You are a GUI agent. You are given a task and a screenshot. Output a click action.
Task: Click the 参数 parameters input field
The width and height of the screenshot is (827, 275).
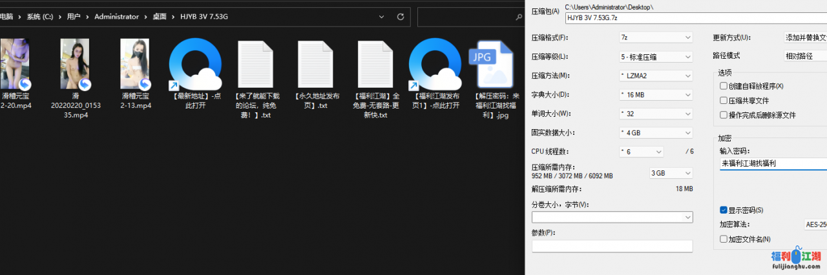tap(612, 246)
